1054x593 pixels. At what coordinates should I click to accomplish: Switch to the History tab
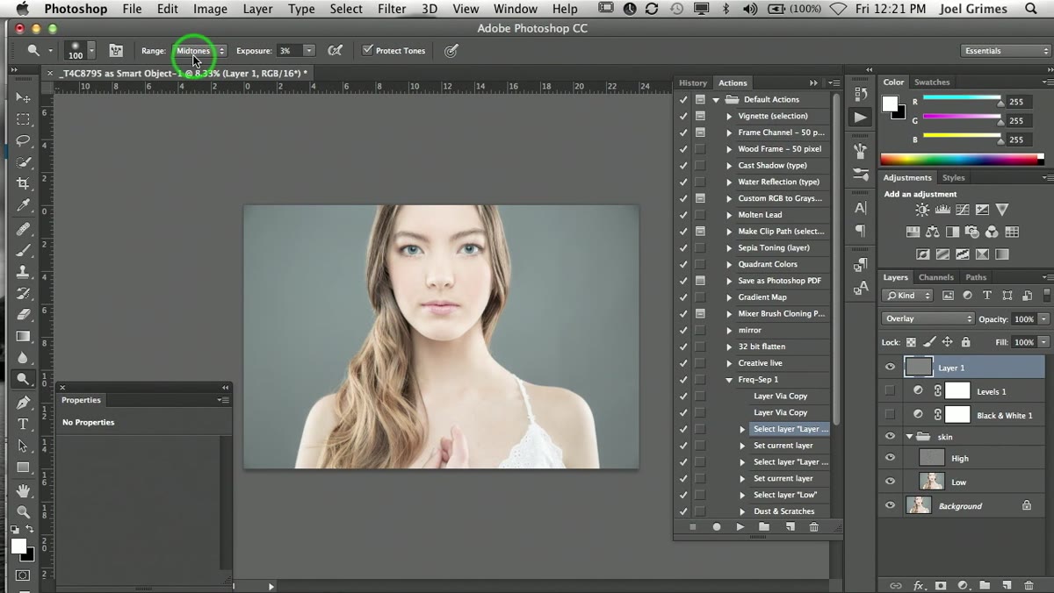point(692,83)
